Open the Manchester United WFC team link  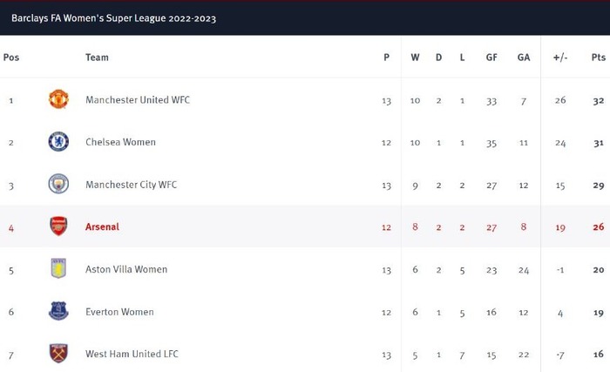138,100
